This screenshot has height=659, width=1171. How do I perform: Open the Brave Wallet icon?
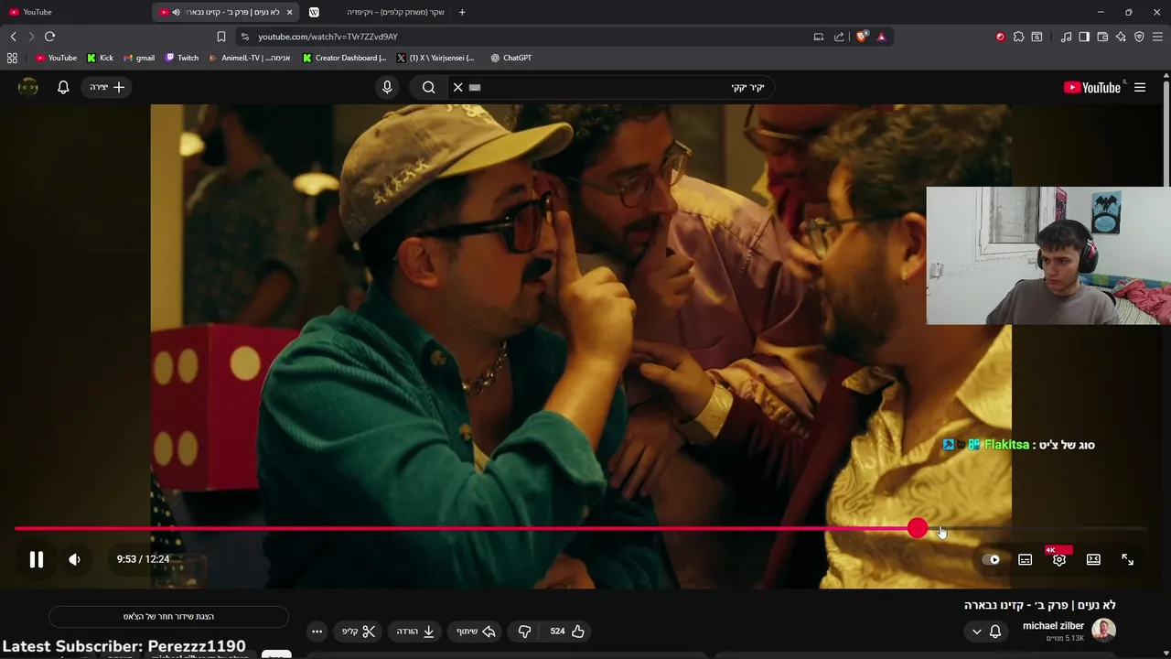1102,37
